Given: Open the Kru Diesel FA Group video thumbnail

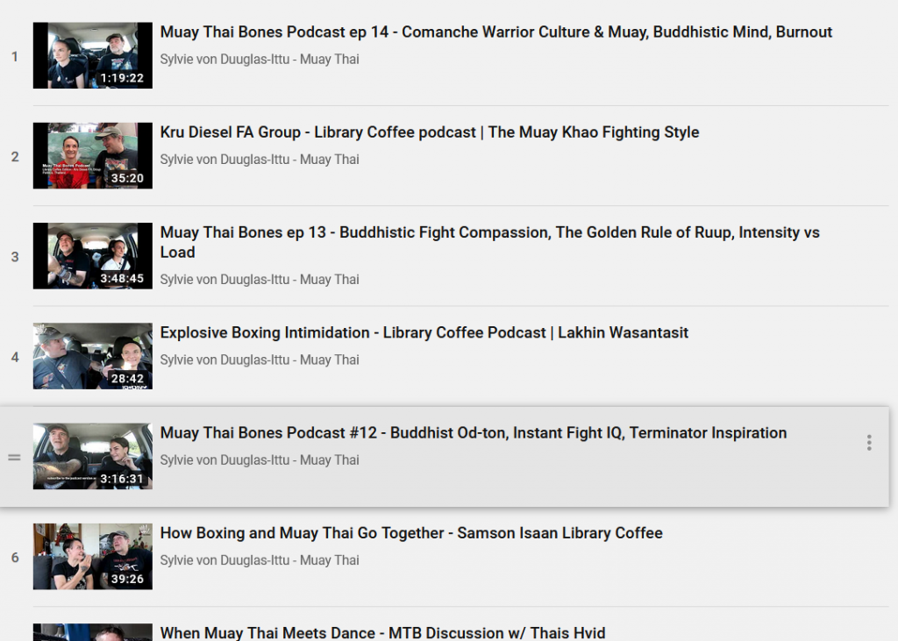Looking at the screenshot, I should (93, 156).
